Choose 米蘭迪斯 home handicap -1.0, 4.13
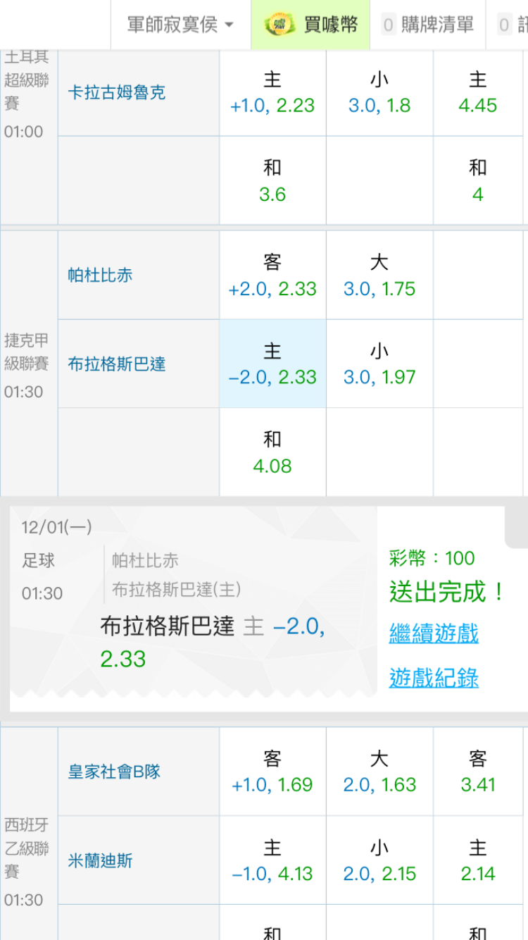The image size is (528, 940). tap(272, 860)
